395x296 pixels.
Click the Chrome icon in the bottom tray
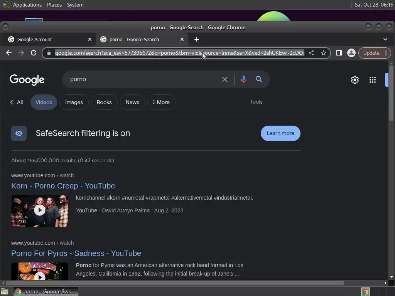coord(365,292)
